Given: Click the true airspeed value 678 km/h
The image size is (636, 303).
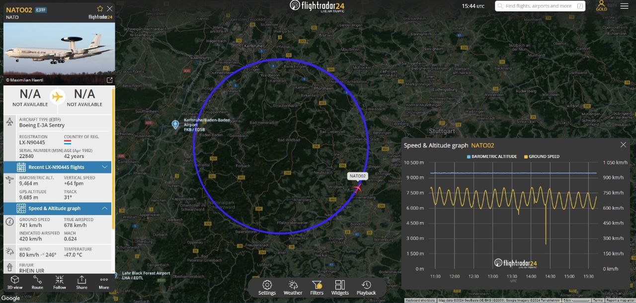Looking at the screenshot, I should (x=75, y=226).
